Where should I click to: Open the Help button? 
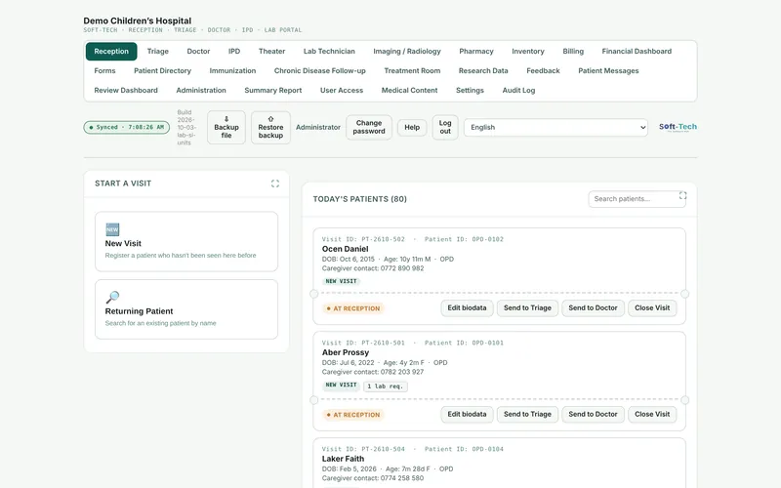point(412,128)
